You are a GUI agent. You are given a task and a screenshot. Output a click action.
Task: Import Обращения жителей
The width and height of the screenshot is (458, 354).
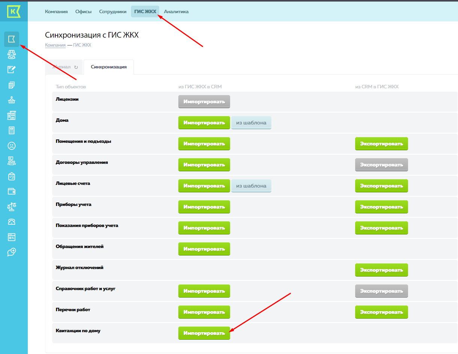pyautogui.click(x=204, y=249)
